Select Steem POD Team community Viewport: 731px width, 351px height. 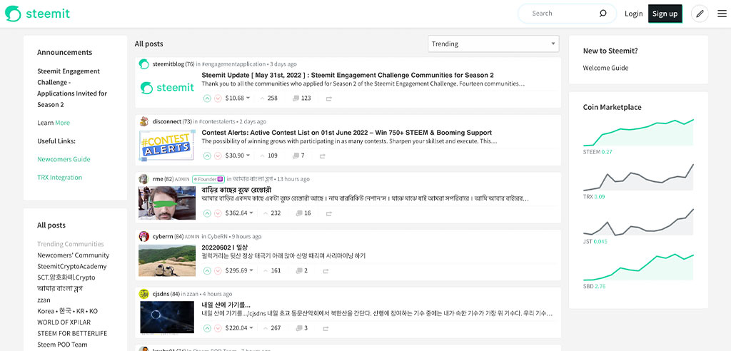[x=62, y=345]
